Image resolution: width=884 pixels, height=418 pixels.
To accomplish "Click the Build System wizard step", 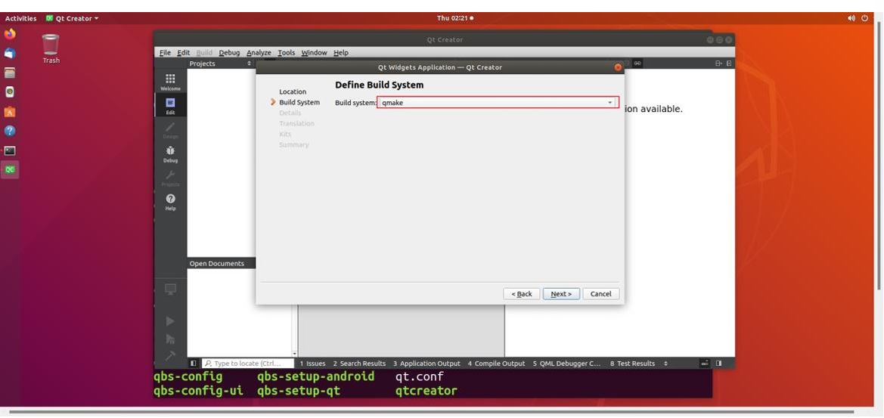I will click(x=299, y=103).
